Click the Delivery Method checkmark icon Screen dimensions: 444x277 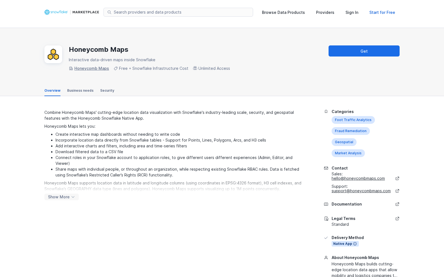[x=326, y=238]
